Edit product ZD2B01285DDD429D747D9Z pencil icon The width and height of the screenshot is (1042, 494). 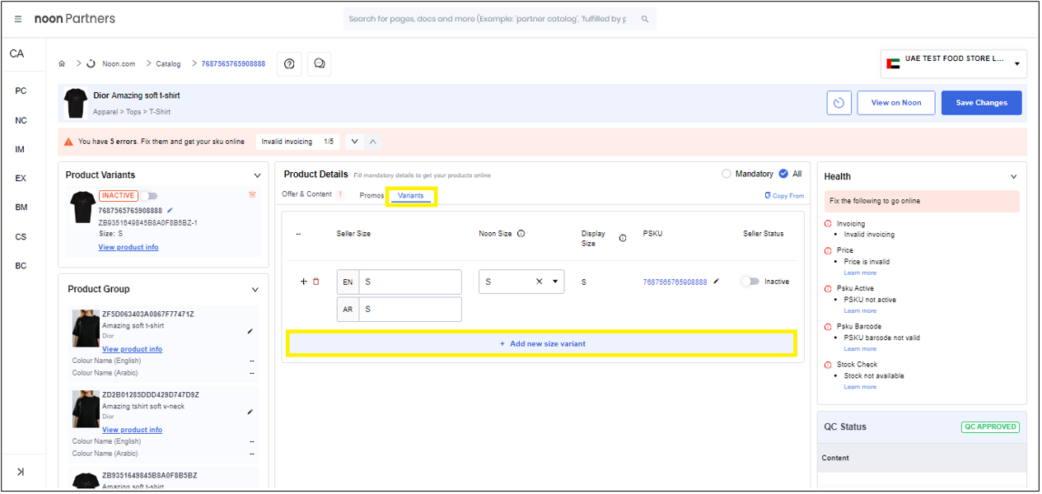click(x=250, y=412)
